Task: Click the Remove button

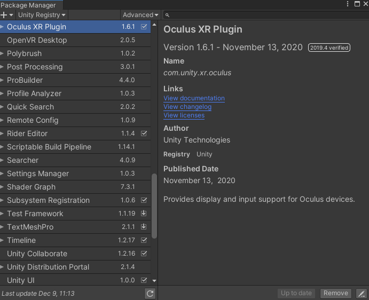Action: tap(335, 293)
